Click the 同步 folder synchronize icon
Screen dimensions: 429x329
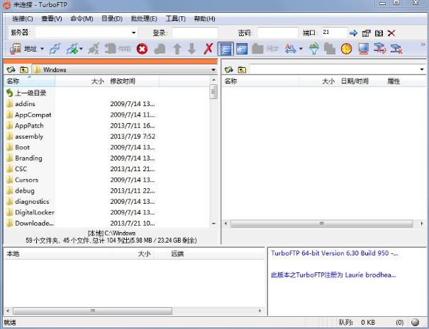pos(264,49)
